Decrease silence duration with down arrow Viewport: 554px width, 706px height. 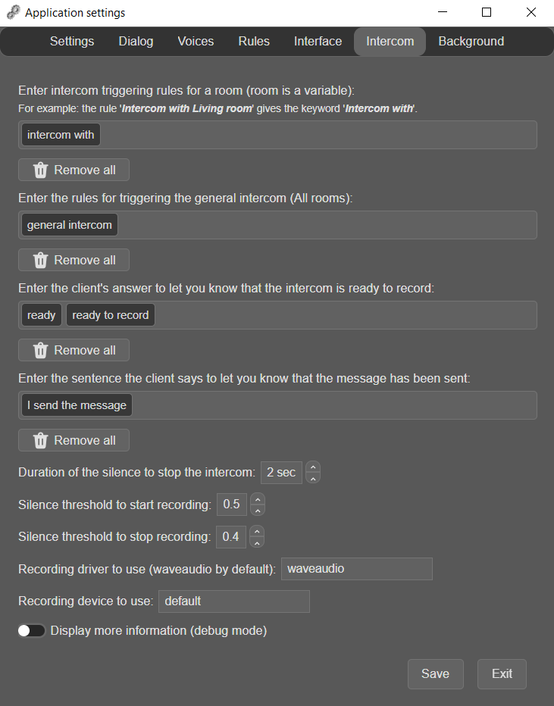[313, 478]
